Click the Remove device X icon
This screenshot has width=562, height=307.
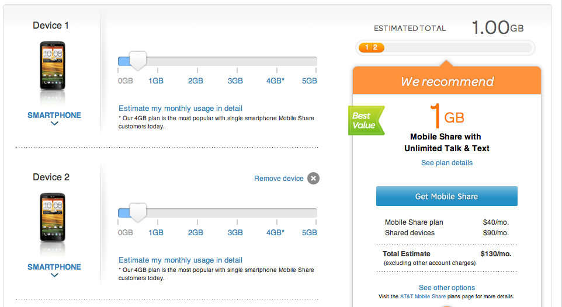click(x=314, y=179)
